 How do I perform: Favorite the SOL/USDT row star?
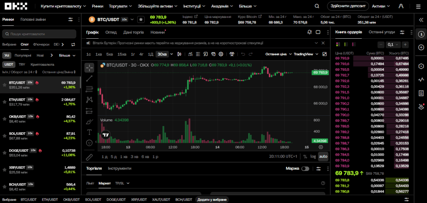[4, 136]
